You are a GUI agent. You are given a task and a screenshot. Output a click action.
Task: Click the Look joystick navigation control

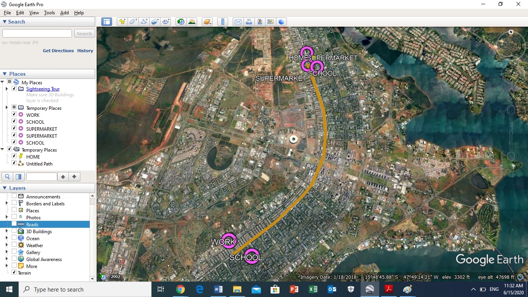pos(511,46)
